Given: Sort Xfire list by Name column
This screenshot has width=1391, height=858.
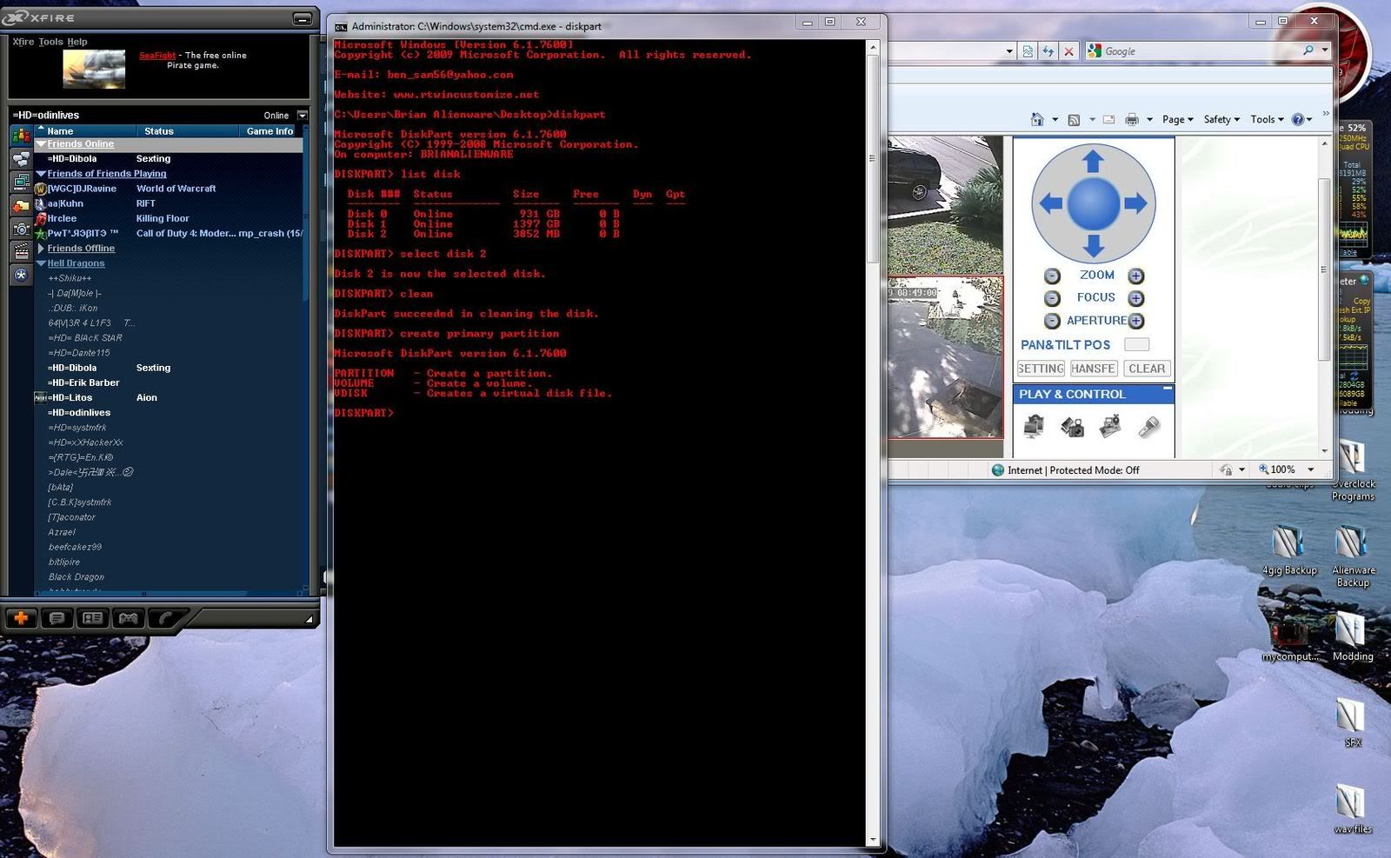Looking at the screenshot, I should coord(84,131).
